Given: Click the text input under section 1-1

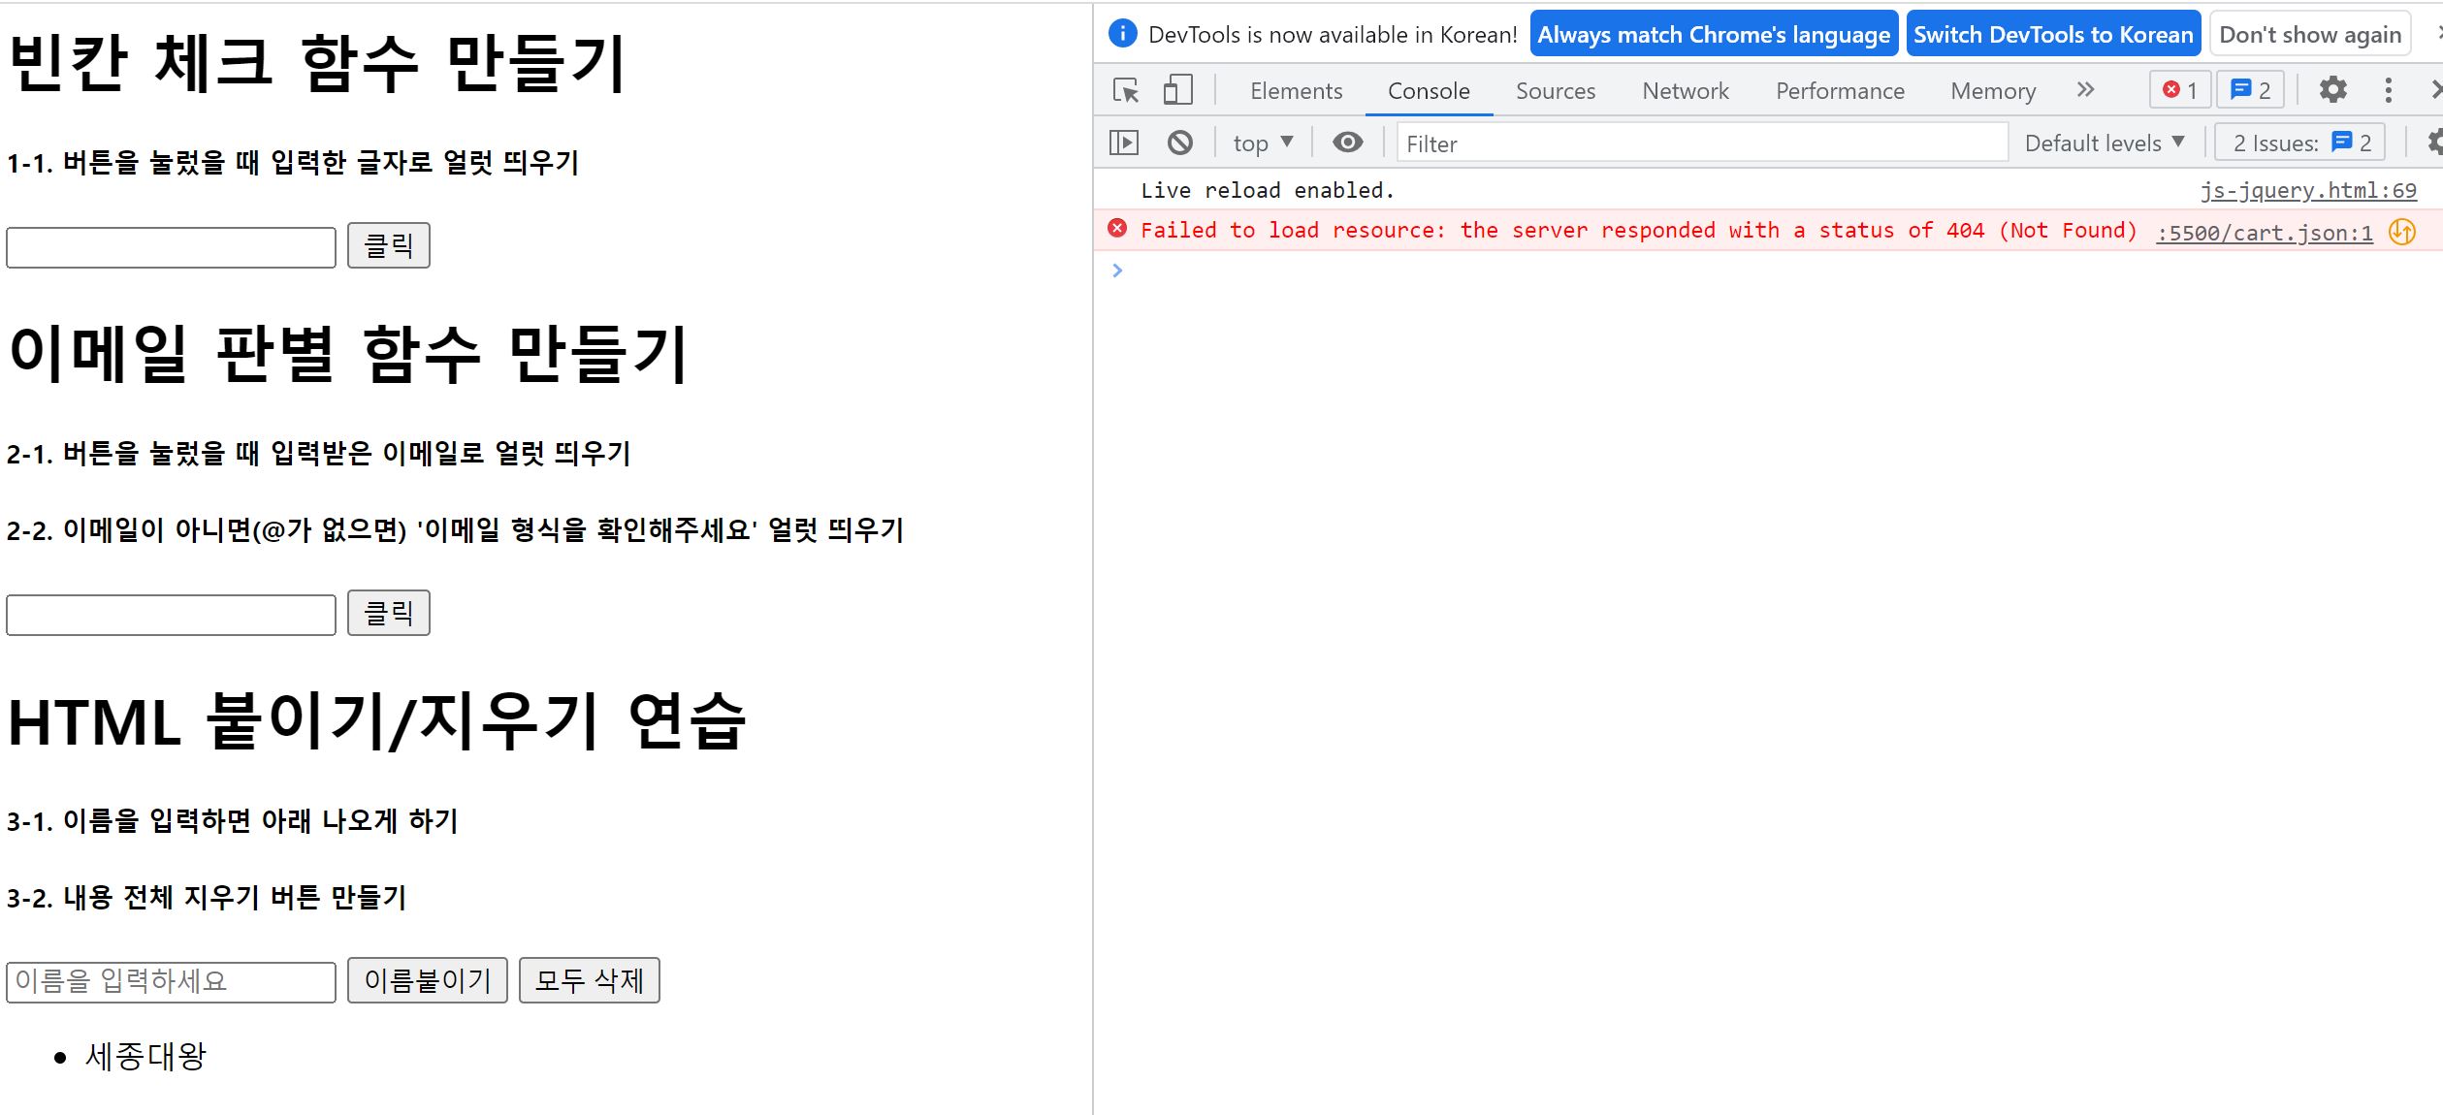Looking at the screenshot, I should [171, 247].
